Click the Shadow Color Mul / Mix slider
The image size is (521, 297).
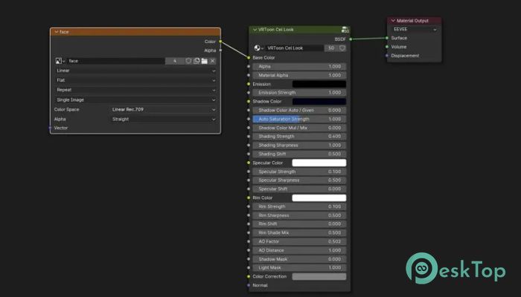pyautogui.click(x=299, y=128)
